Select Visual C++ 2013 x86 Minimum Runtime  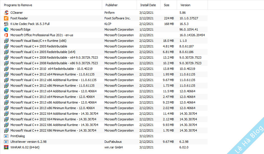point(52,108)
